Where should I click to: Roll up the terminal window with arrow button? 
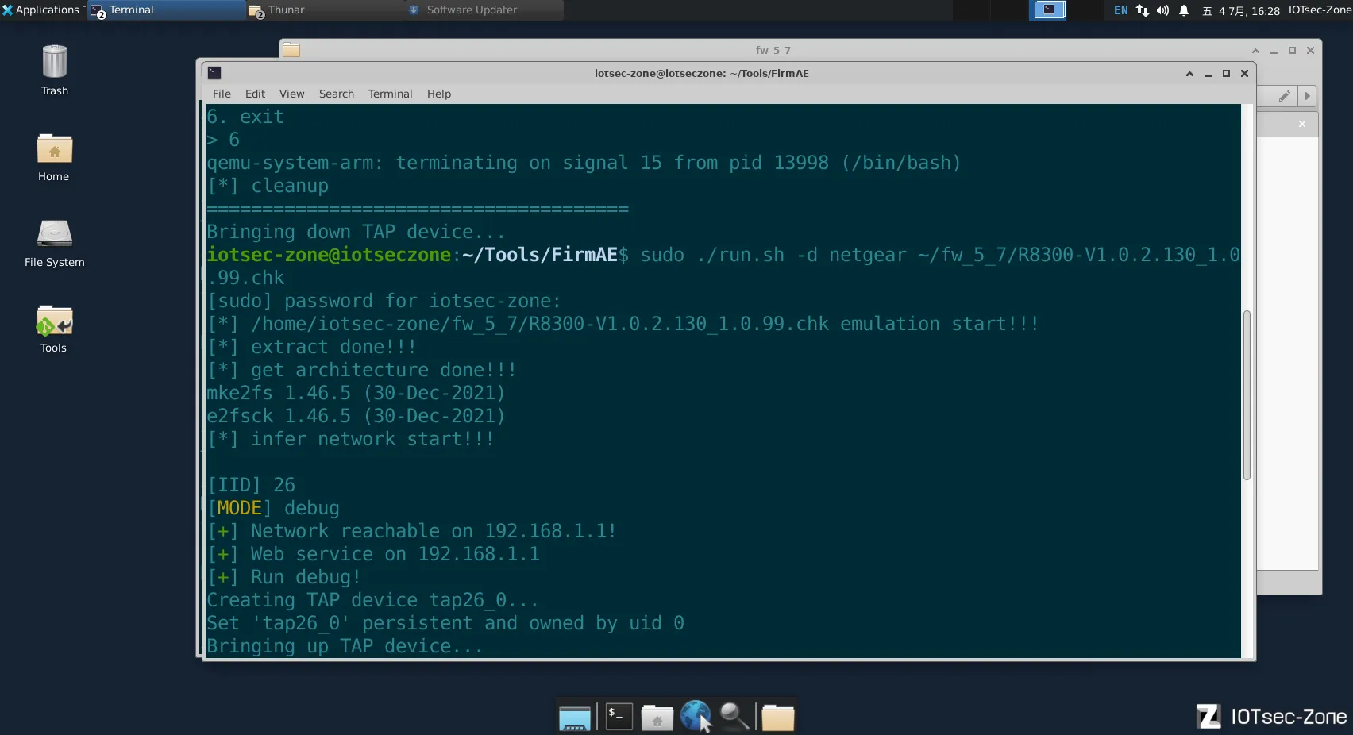(1189, 74)
